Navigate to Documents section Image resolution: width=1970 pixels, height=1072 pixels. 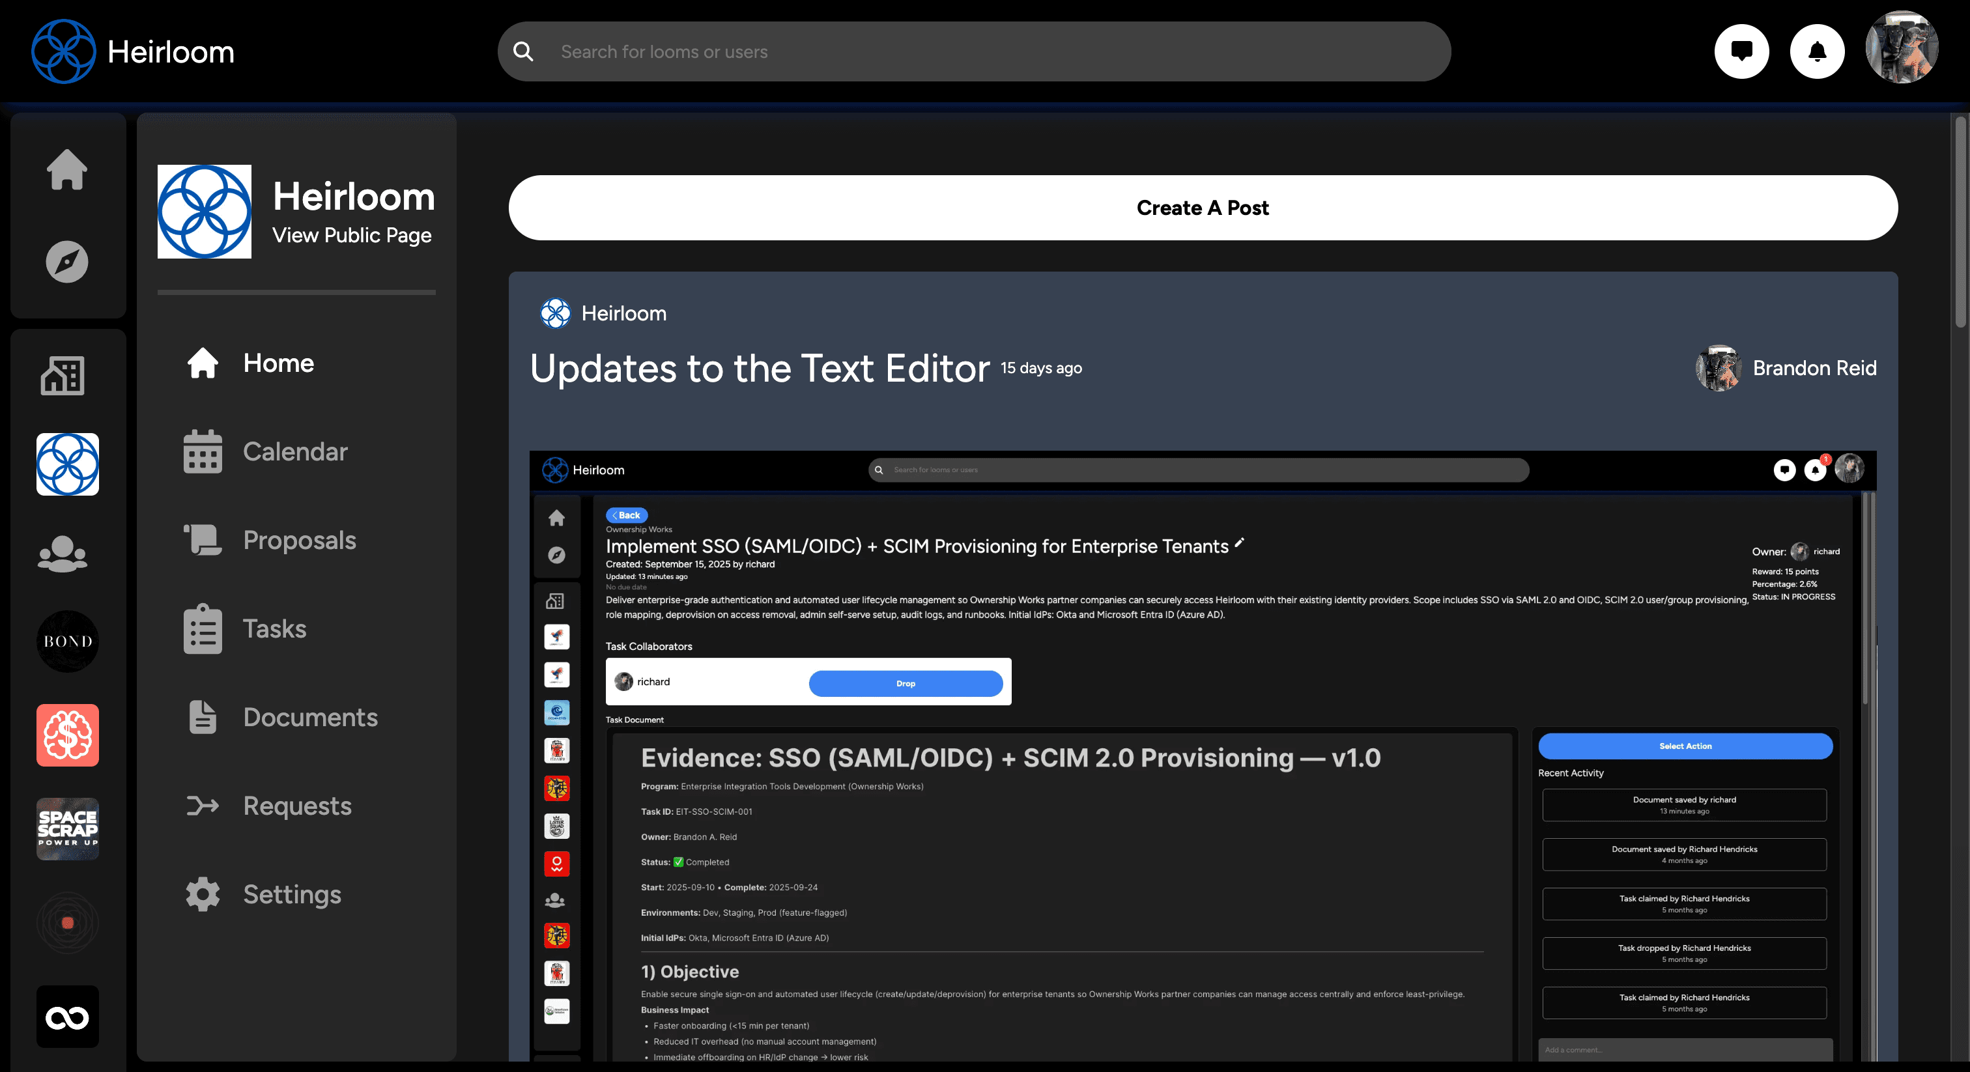coord(309,717)
